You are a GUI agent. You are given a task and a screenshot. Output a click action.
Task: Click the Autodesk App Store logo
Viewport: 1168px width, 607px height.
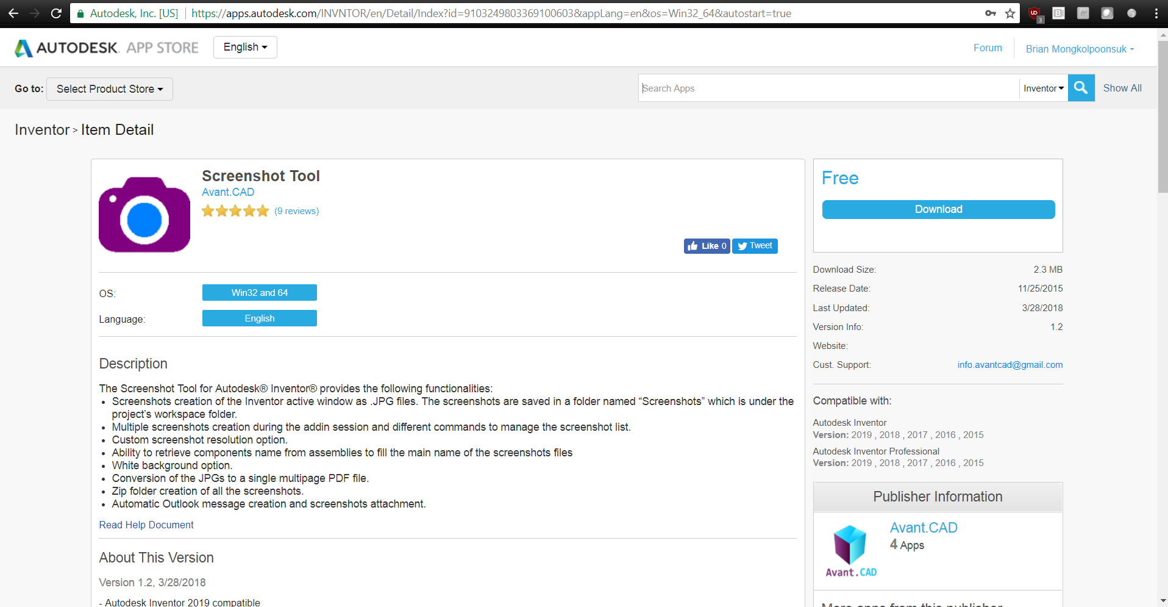click(107, 48)
